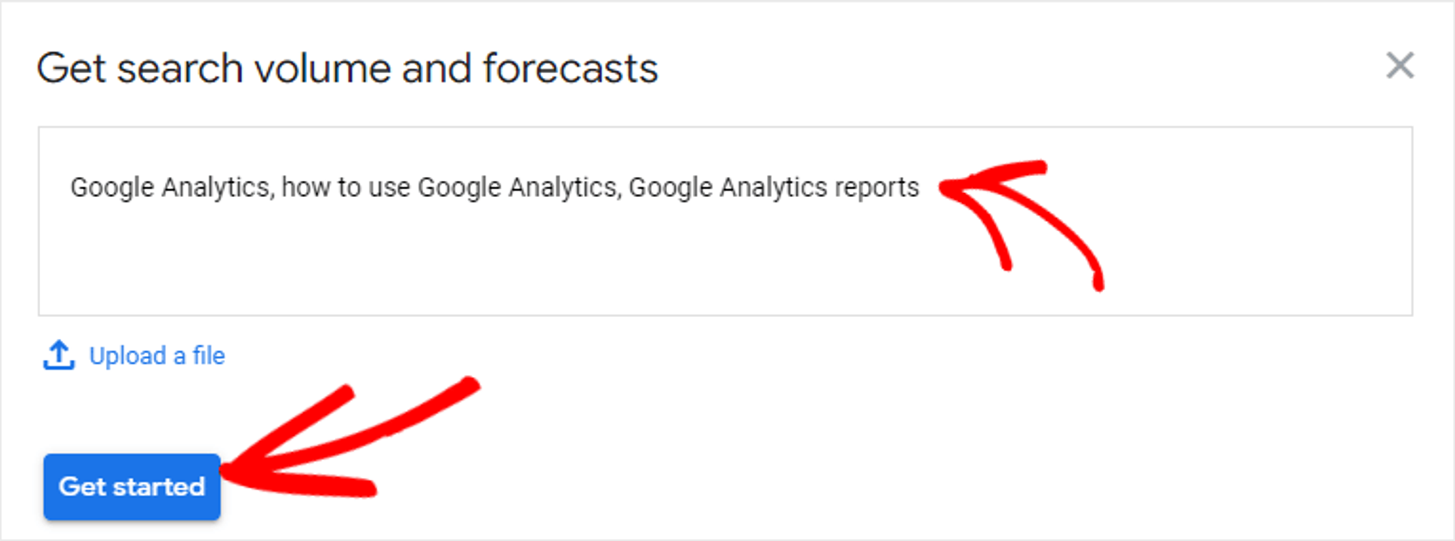The image size is (1455, 541).
Task: Tap the blue upload icon beside the link
Action: (x=59, y=356)
